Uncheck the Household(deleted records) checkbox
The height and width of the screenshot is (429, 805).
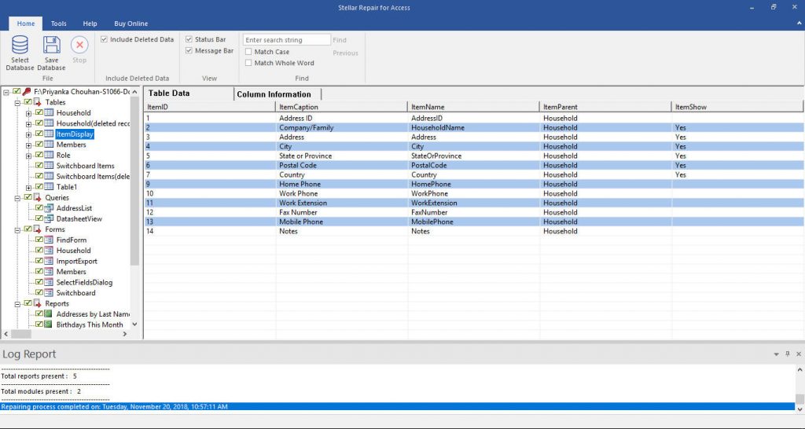click(39, 123)
